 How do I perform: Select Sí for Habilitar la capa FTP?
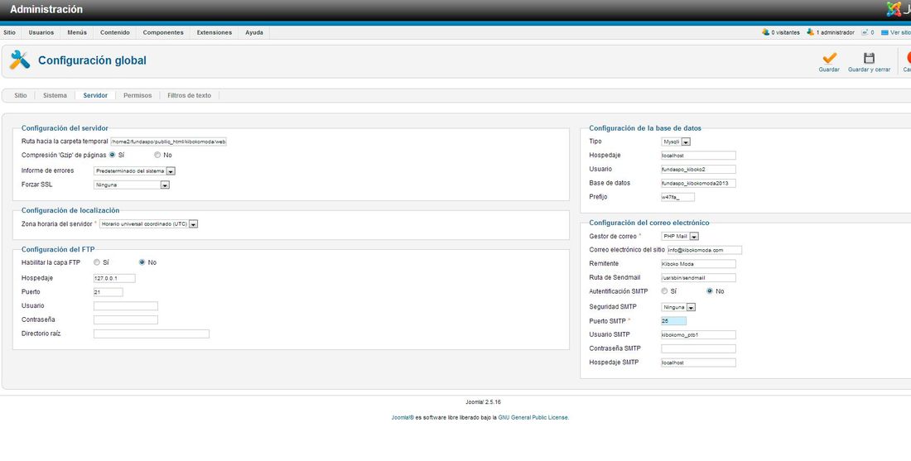coord(96,262)
